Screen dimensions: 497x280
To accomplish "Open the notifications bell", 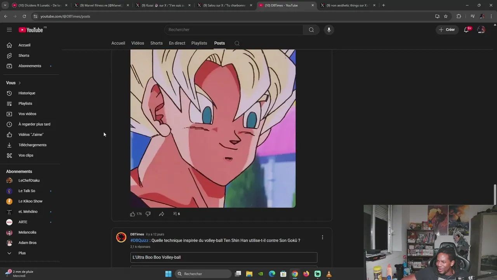I will click(466, 30).
